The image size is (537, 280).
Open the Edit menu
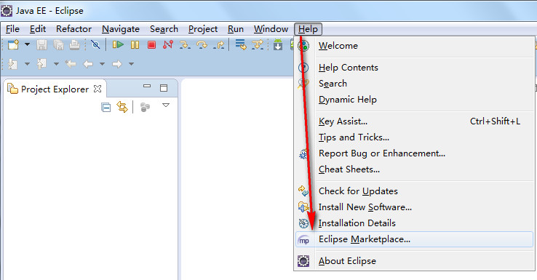click(x=38, y=29)
